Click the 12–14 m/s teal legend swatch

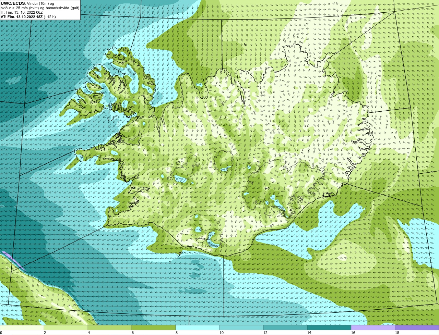[285, 328]
